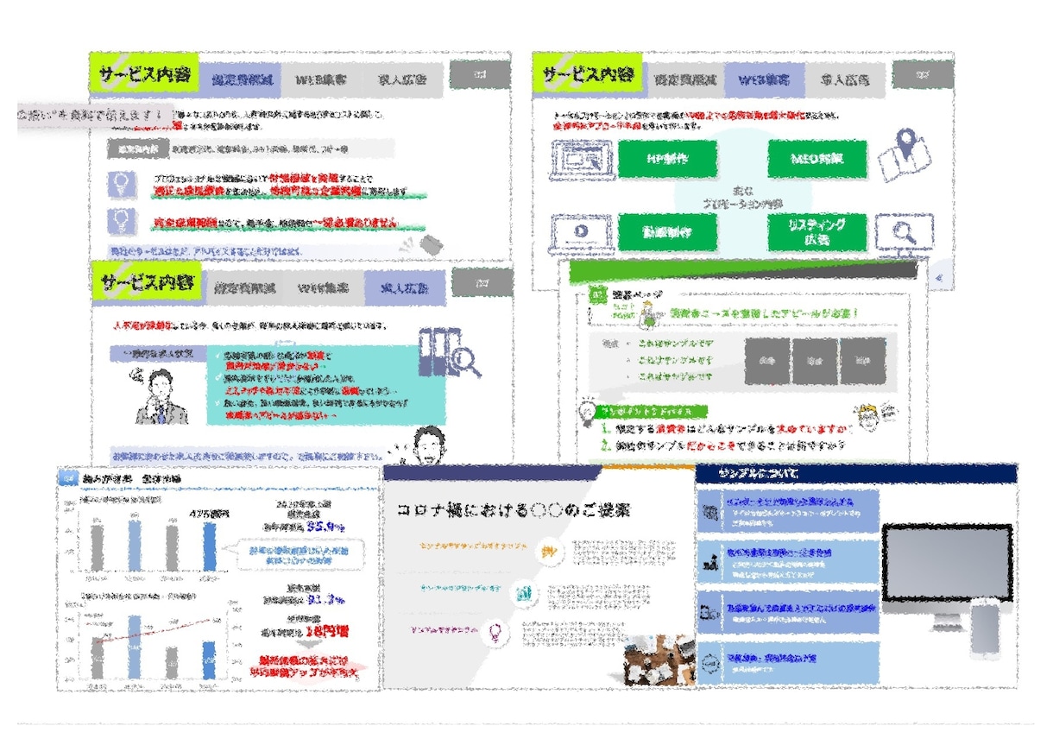Click the binders with magnifier icon
The width and height of the screenshot is (1053, 745).
(x=448, y=354)
